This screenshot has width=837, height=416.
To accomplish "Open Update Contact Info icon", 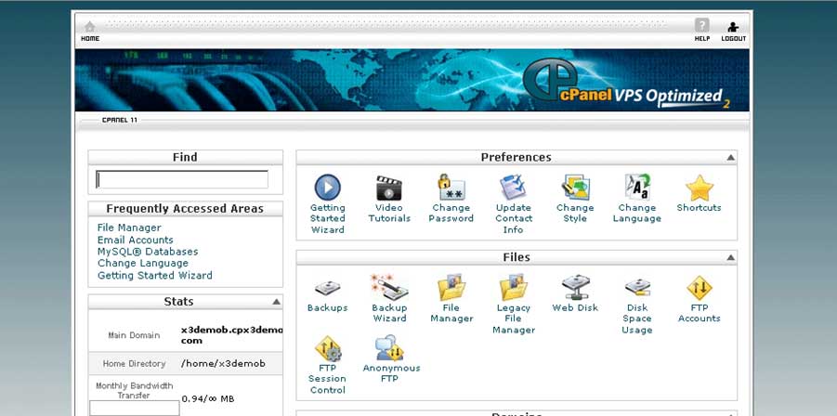I will coord(513,188).
